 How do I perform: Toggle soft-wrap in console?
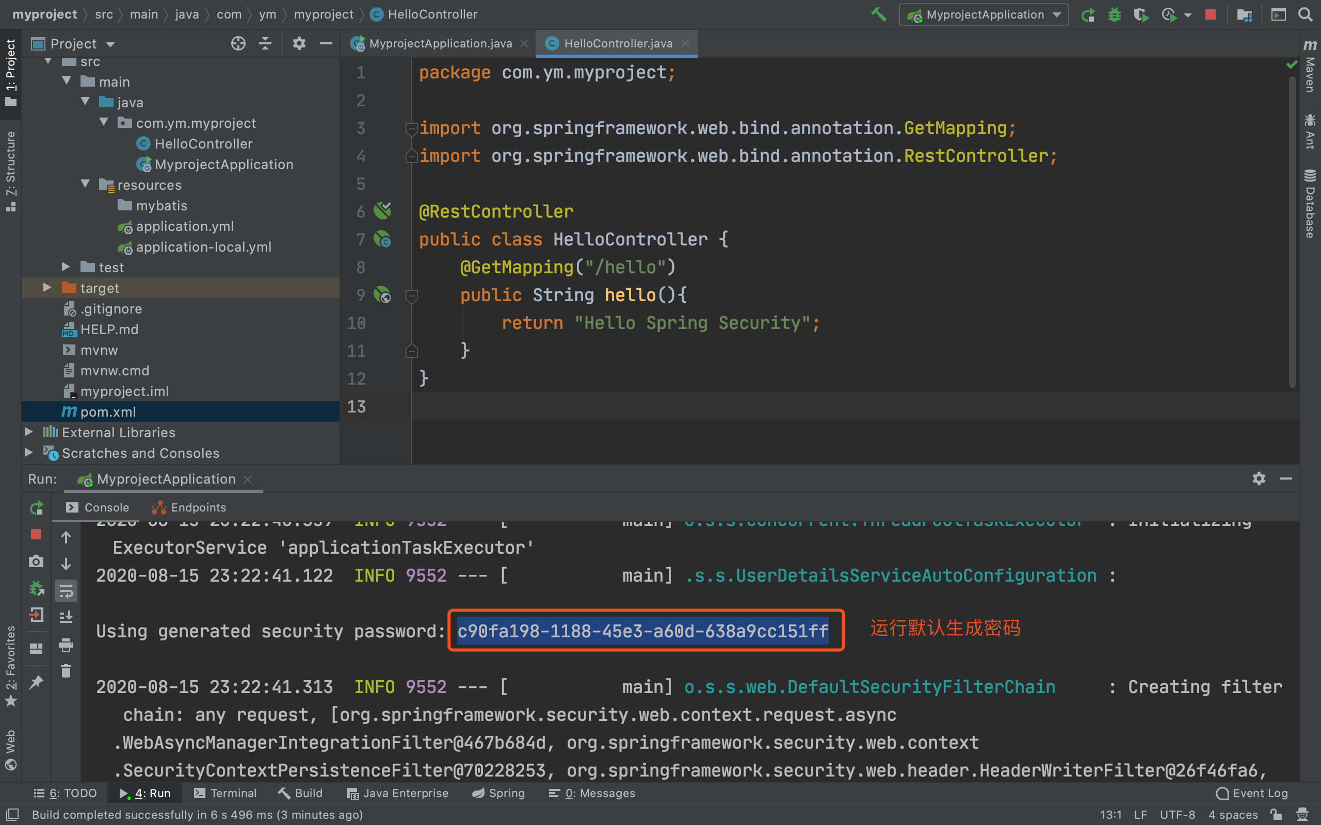coord(66,591)
